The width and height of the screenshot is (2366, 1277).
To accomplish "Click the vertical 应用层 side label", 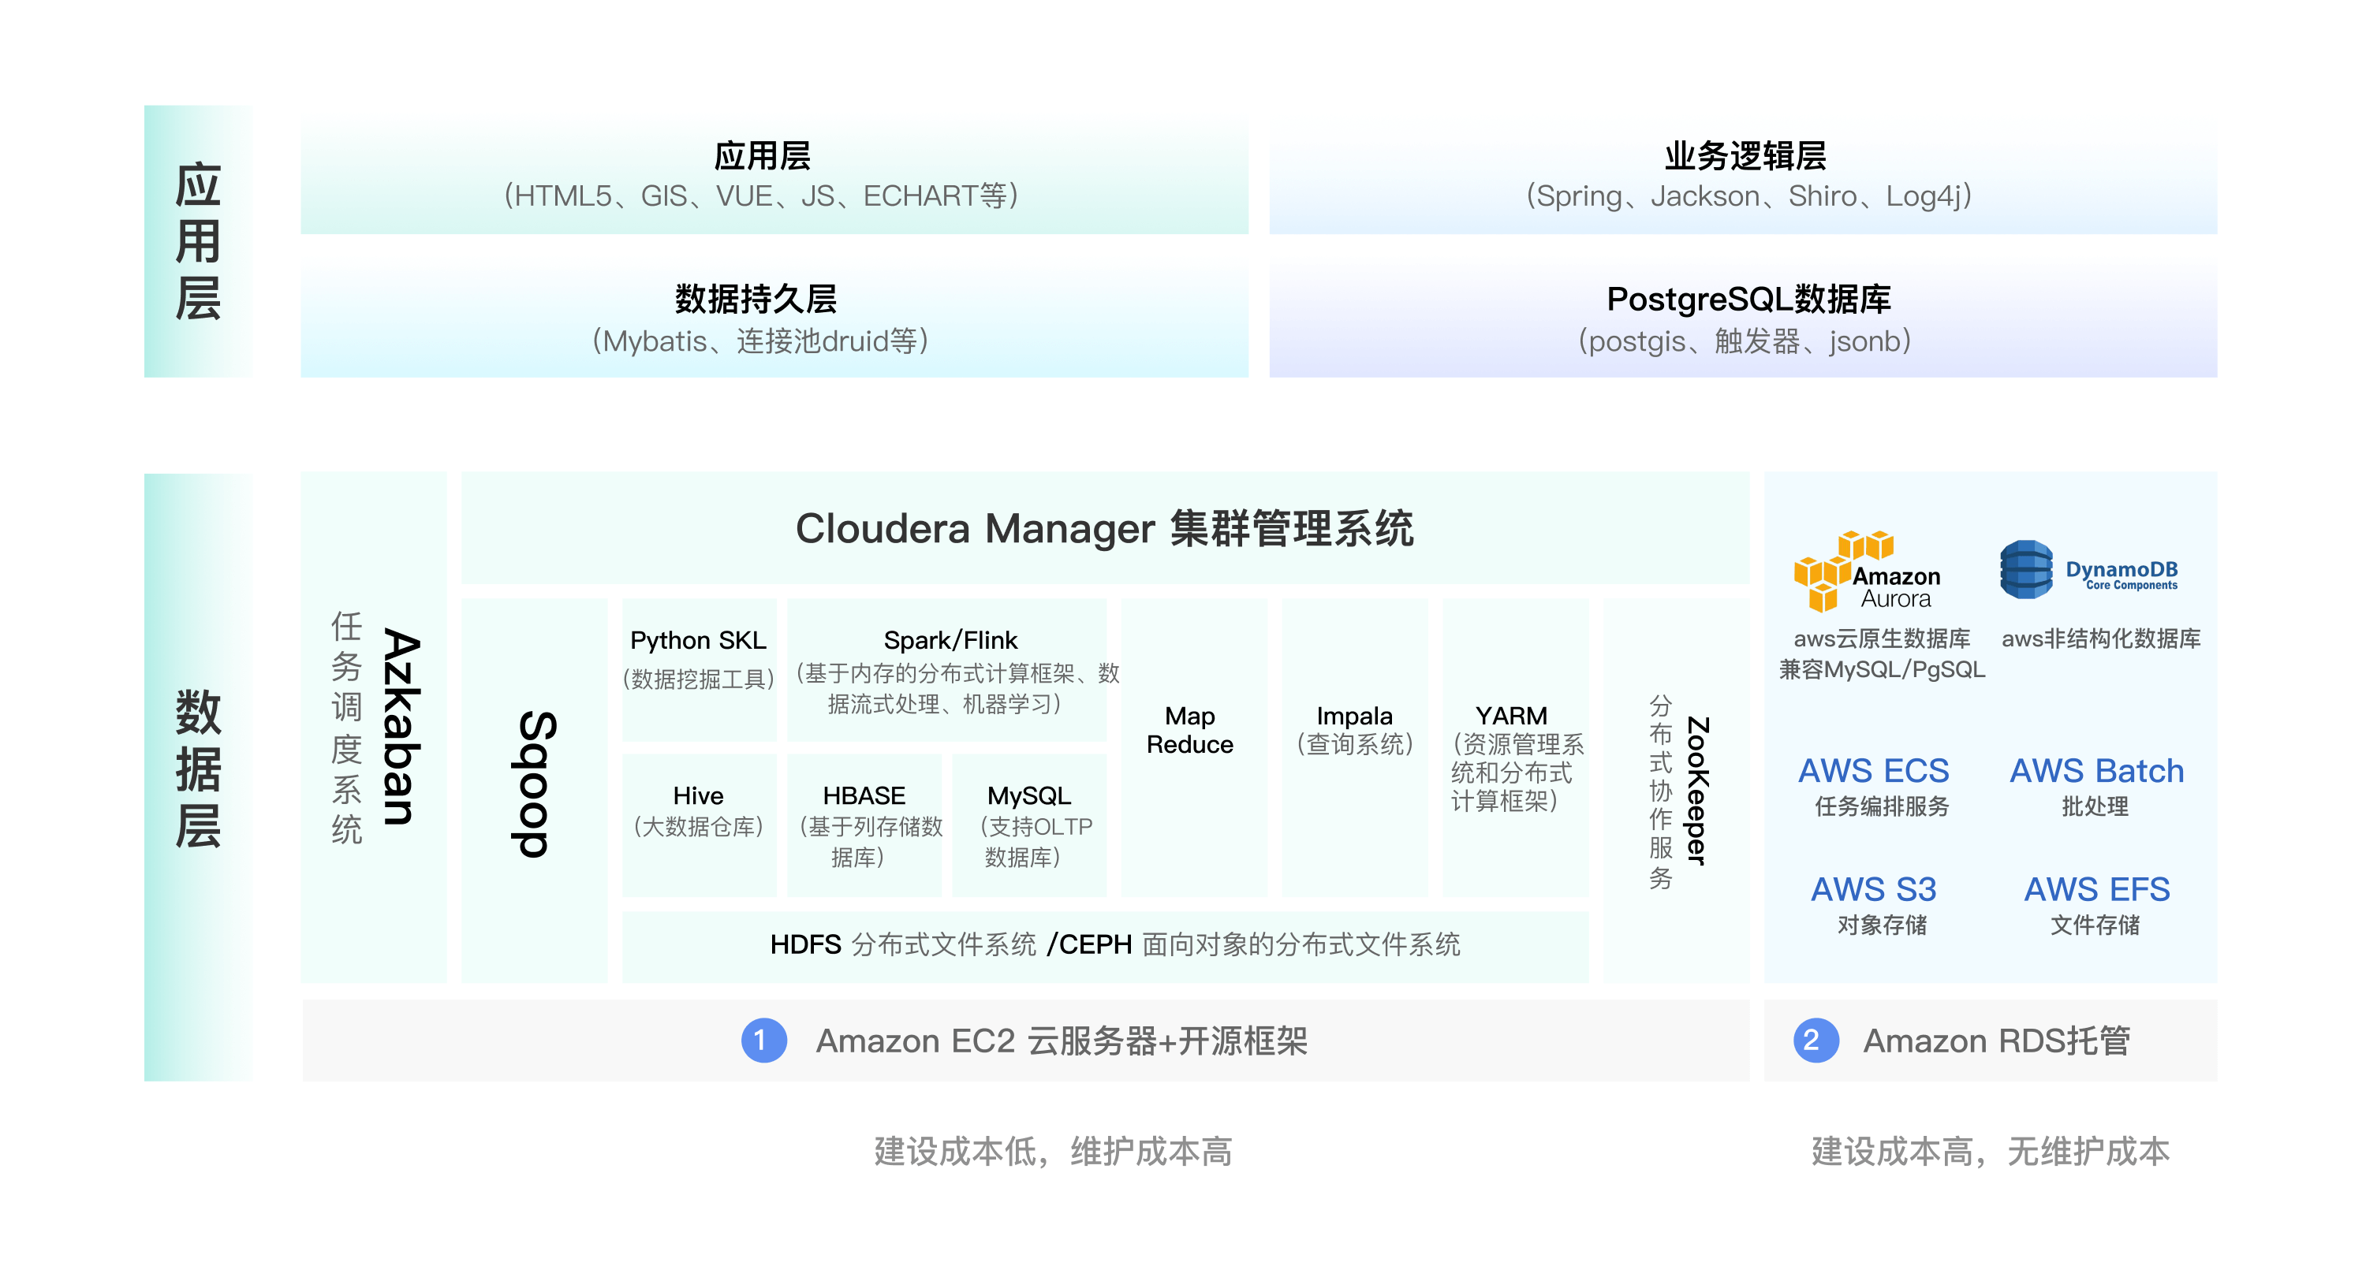I will 199,241.
